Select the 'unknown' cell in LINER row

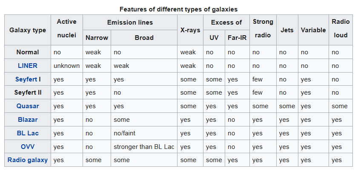[x=66, y=66]
